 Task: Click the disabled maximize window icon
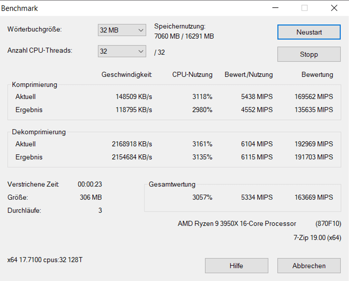click(305, 8)
